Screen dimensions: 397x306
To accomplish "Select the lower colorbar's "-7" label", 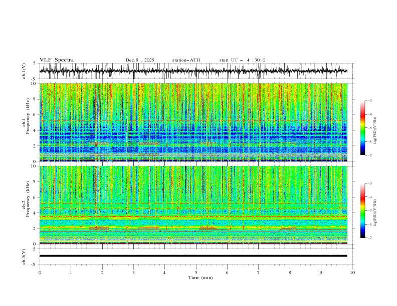I will pyautogui.click(x=369, y=238).
